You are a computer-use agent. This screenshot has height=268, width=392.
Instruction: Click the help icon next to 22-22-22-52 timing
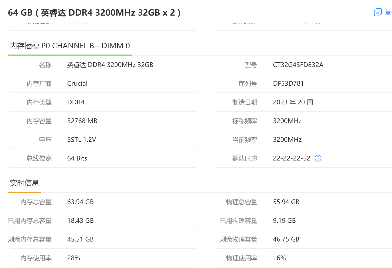(318, 158)
